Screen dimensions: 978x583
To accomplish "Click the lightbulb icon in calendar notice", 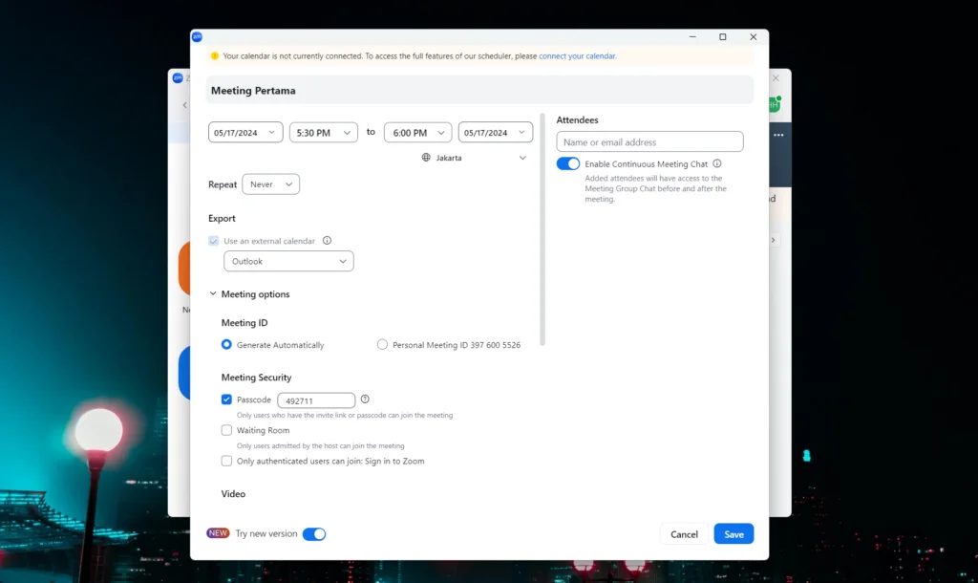I will [x=215, y=56].
